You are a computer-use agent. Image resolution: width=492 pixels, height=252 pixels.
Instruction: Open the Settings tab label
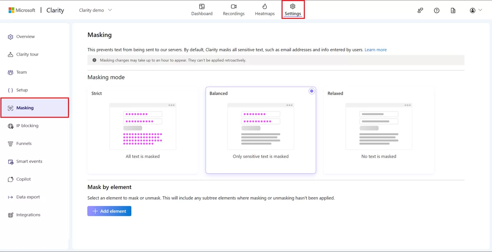point(293,14)
